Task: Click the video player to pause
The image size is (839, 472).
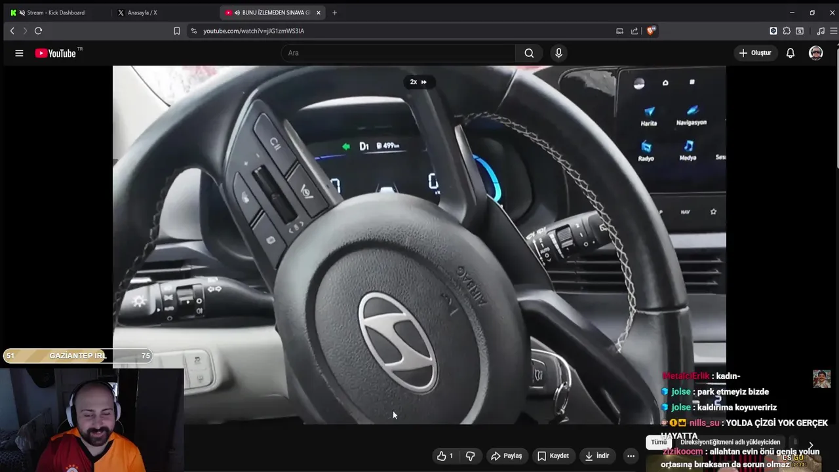Action: pyautogui.click(x=419, y=245)
